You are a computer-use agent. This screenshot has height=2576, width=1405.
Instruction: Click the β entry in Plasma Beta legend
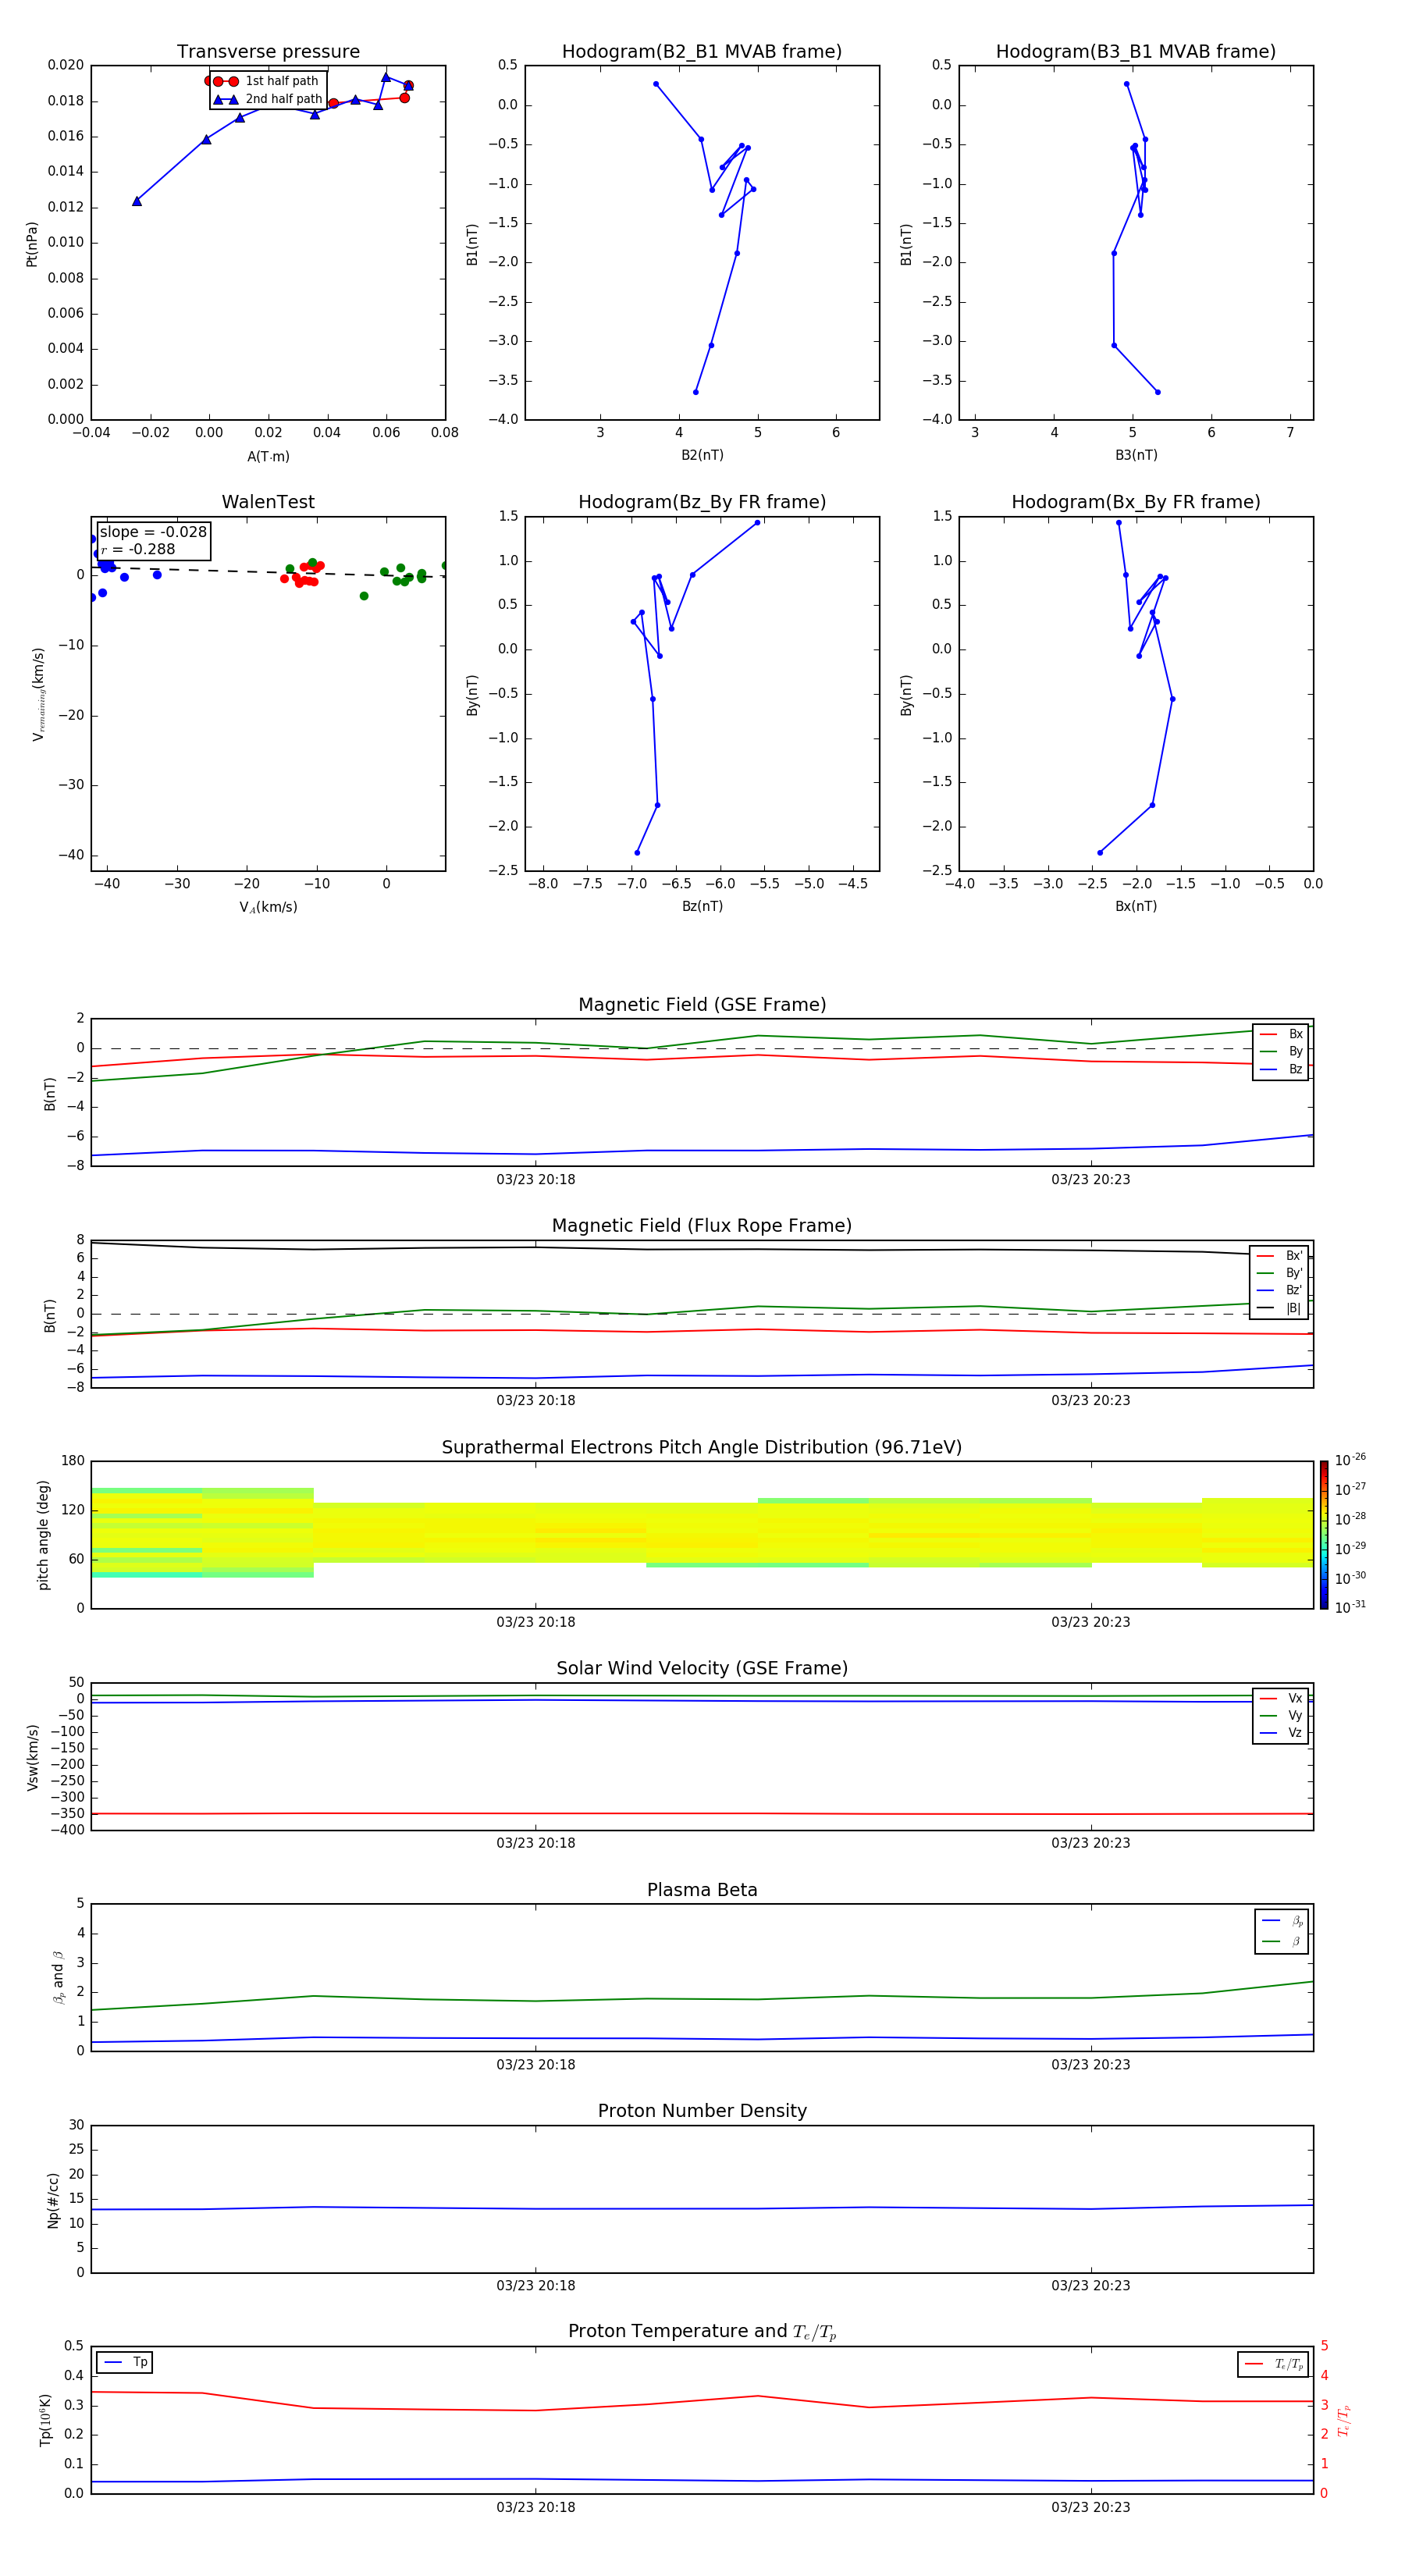click(1282, 1941)
